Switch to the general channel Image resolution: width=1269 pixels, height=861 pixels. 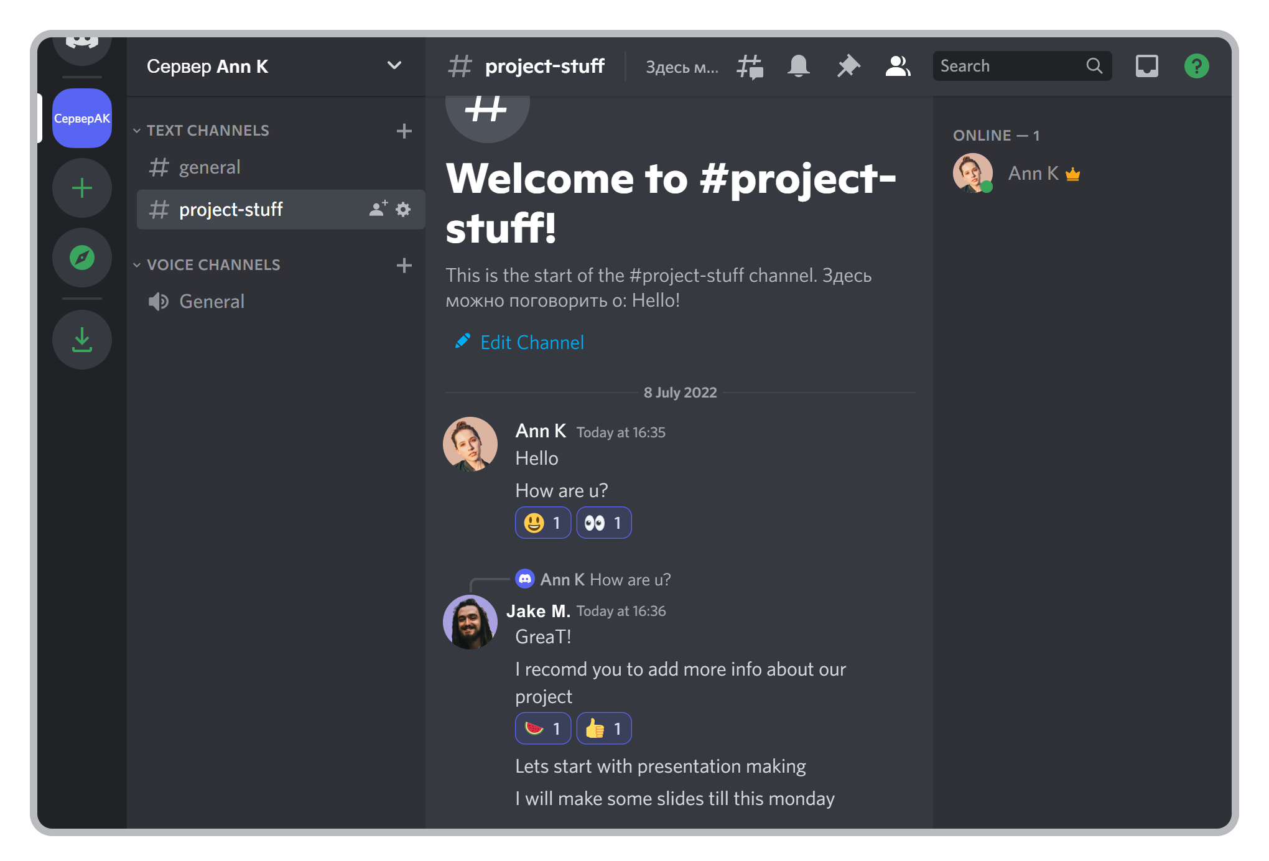coord(210,167)
